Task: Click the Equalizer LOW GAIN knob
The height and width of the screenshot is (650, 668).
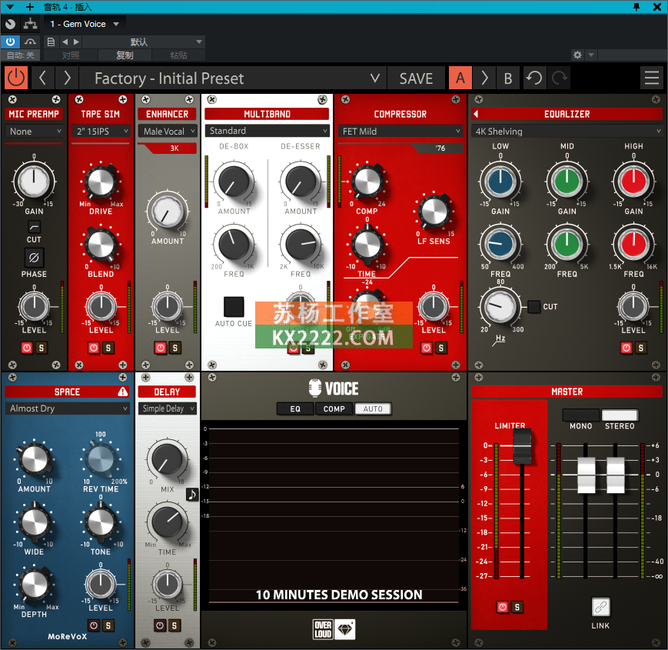Action: (500, 181)
